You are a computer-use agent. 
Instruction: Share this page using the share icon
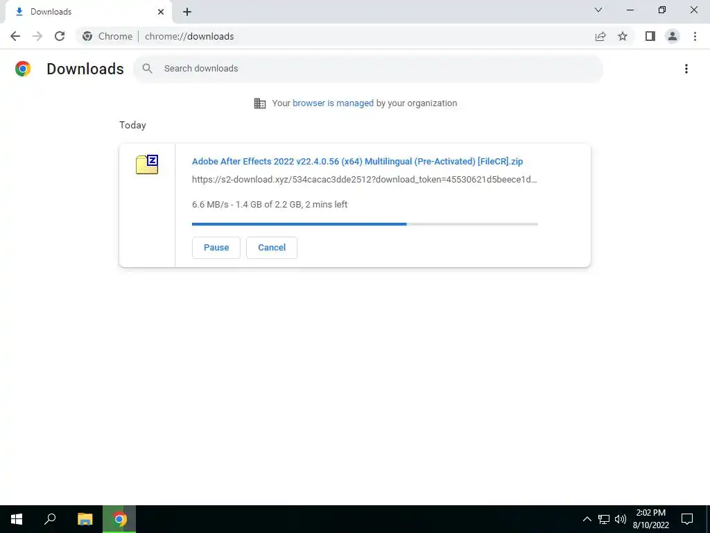pyautogui.click(x=600, y=36)
